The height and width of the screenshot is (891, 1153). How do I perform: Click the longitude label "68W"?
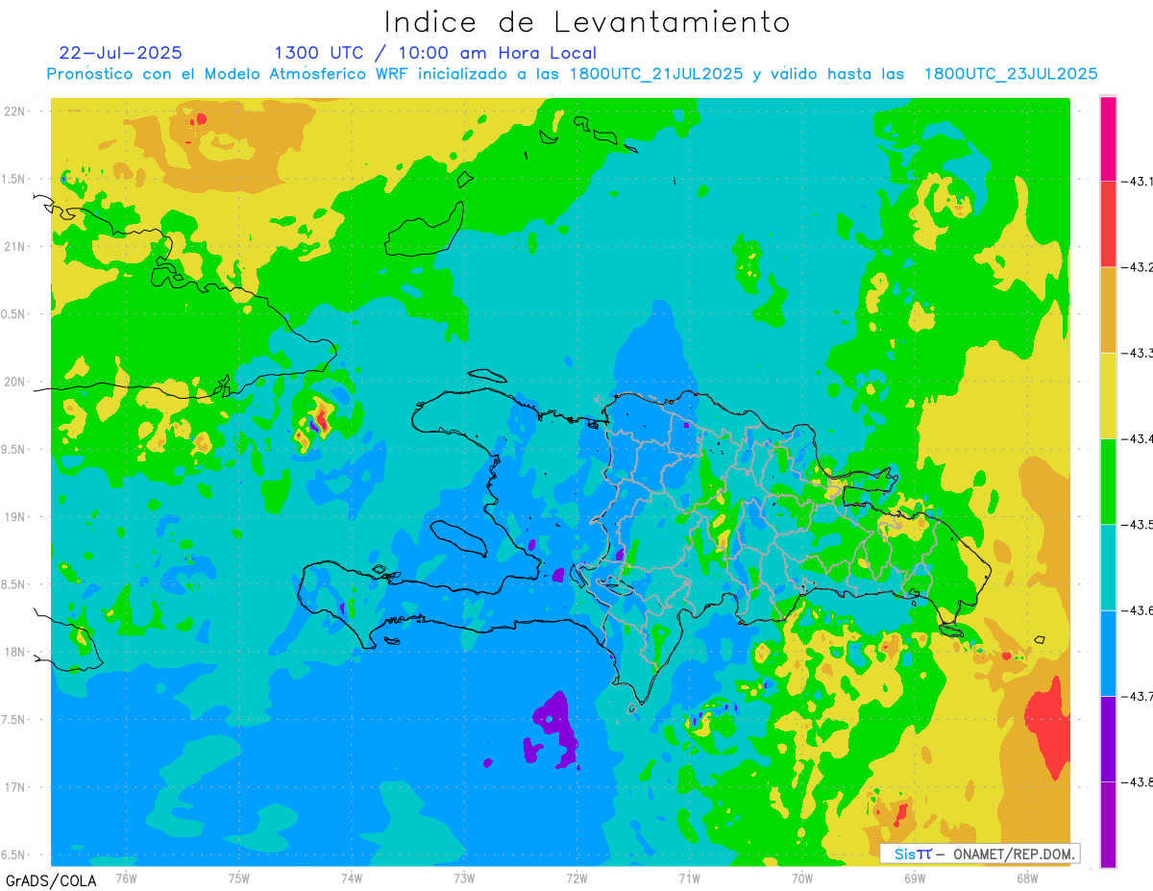coord(1027,878)
